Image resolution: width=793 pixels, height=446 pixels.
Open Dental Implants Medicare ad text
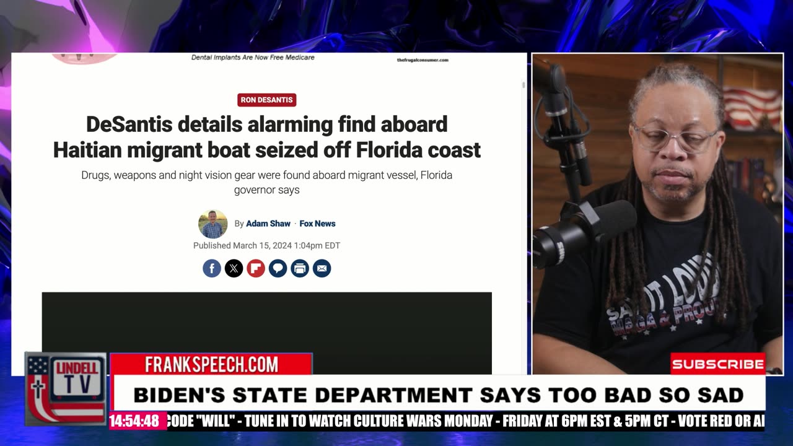pos(253,58)
